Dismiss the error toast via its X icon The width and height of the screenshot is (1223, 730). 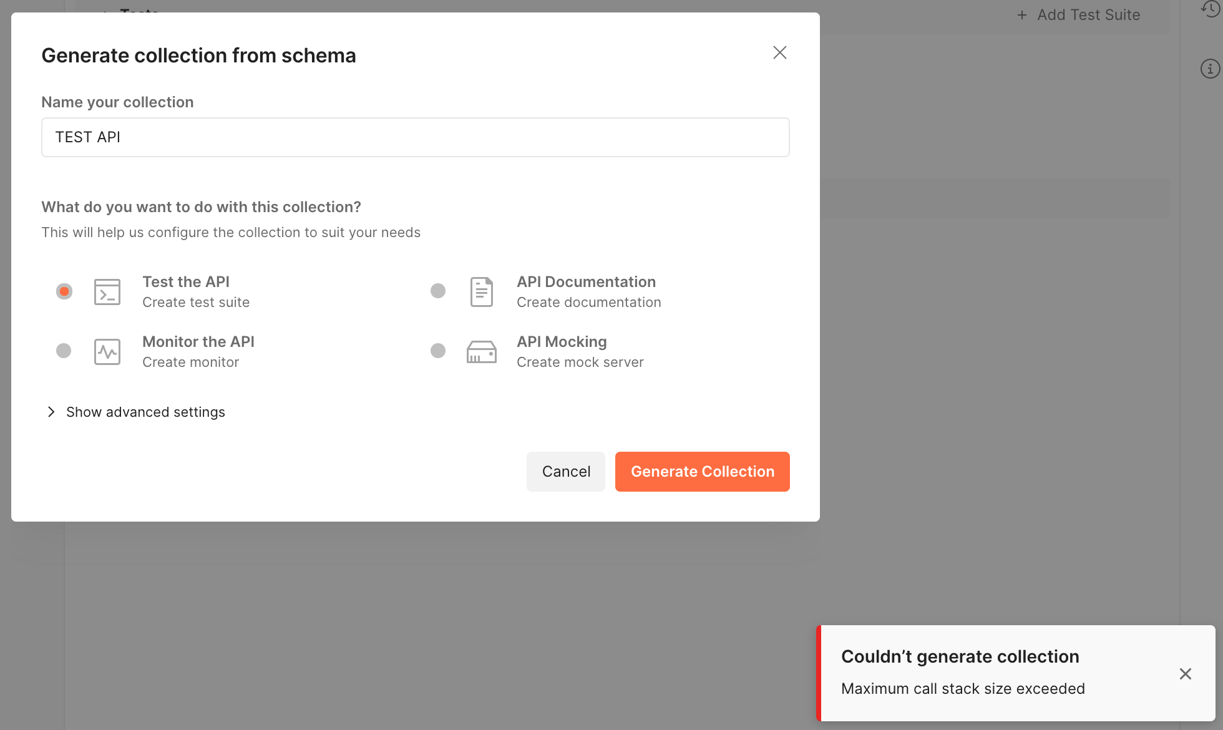(x=1185, y=674)
